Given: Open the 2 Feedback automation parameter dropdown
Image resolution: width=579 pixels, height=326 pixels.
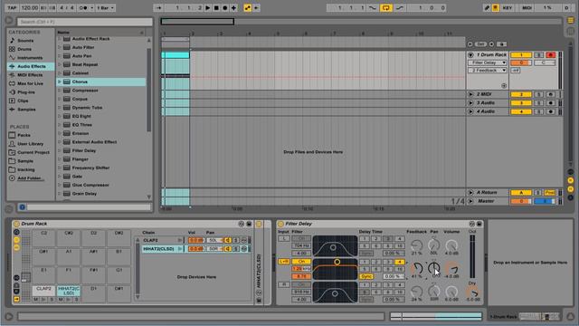Looking at the screenshot, I should (488, 71).
